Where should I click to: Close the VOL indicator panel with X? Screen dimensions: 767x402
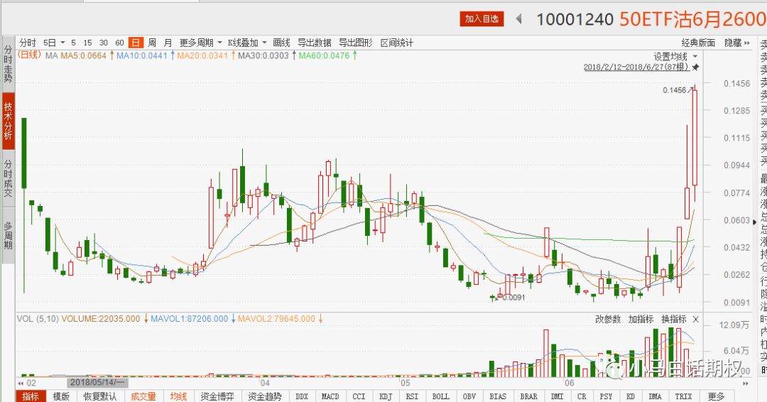(696, 320)
